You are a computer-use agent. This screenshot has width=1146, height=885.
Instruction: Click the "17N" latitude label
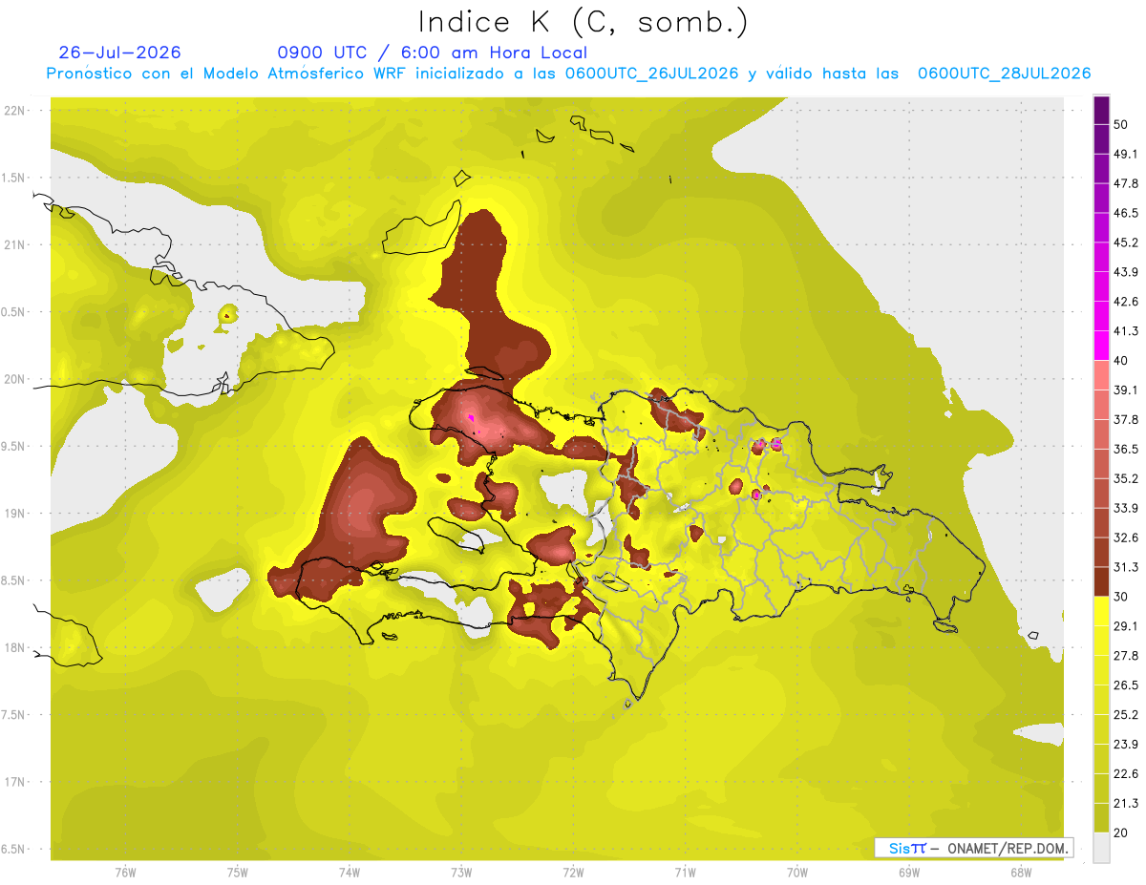click(x=15, y=782)
